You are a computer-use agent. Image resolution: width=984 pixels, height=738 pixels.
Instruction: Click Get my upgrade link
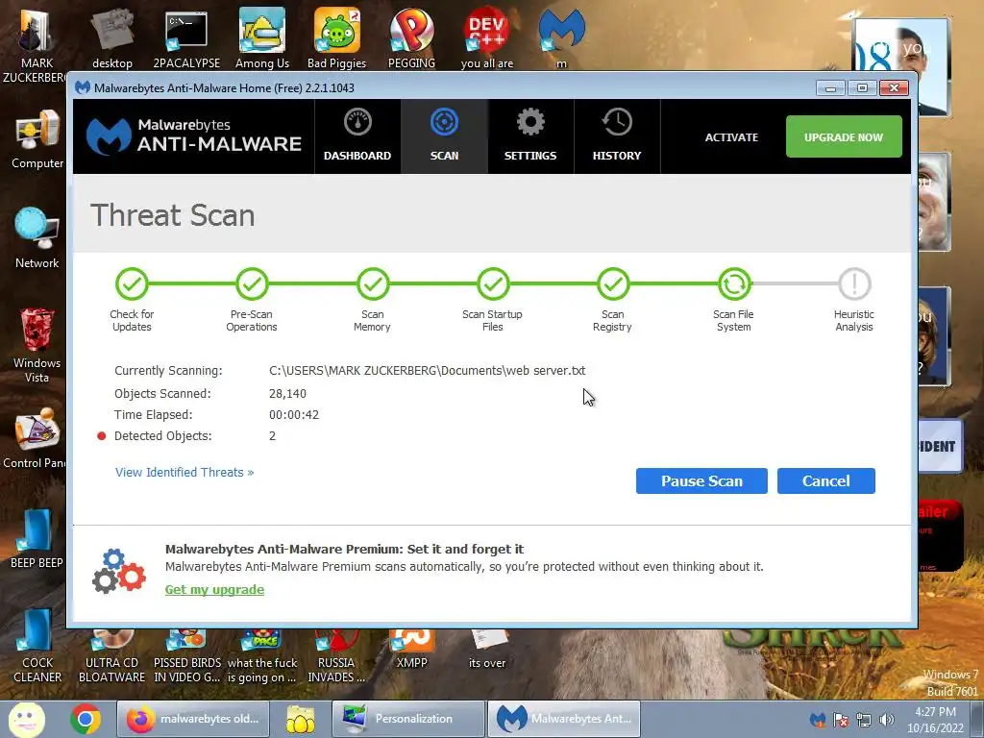tap(214, 590)
